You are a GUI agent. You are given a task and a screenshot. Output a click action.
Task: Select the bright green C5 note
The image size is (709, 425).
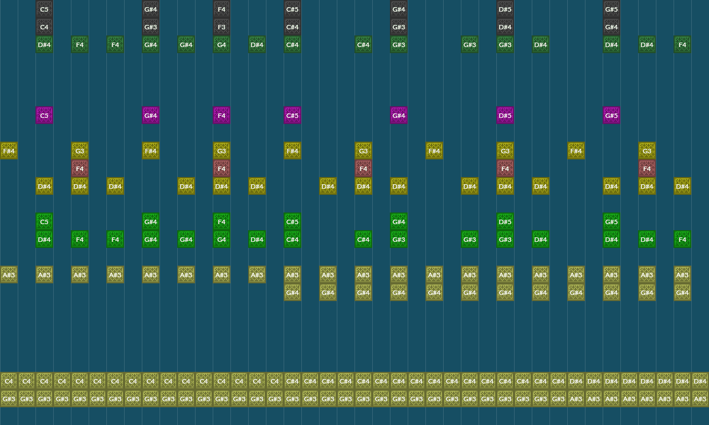coord(44,222)
